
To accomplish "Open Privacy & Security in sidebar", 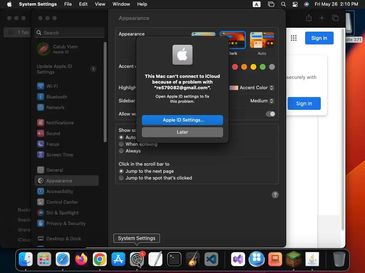I will click(67, 224).
